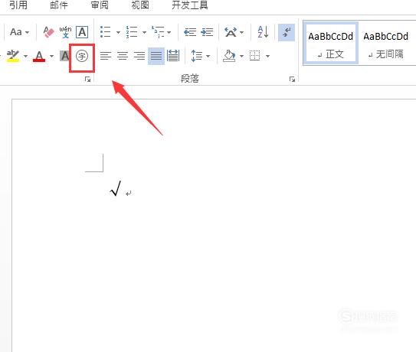
Task: Expand the Asian Layout dropdown arrow
Action: coord(241,33)
